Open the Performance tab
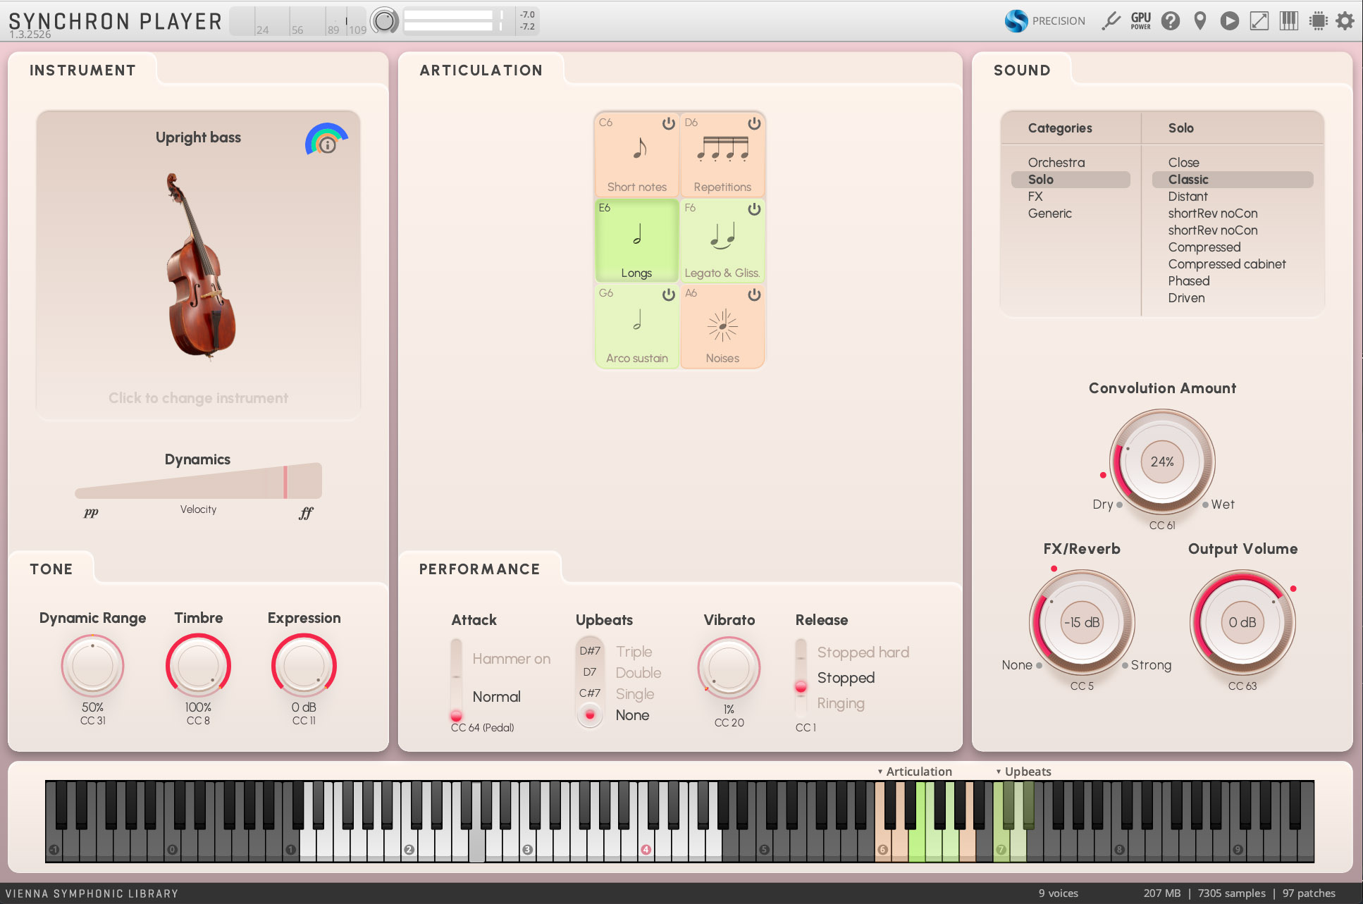 (x=479, y=569)
